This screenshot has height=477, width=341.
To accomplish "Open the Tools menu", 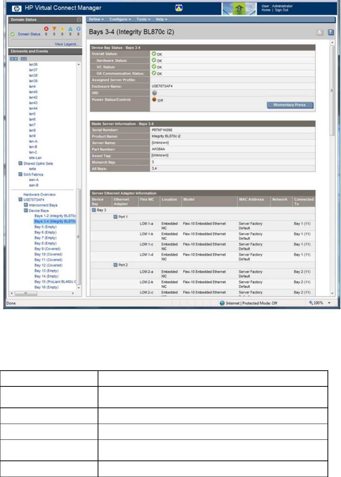I will (143, 19).
